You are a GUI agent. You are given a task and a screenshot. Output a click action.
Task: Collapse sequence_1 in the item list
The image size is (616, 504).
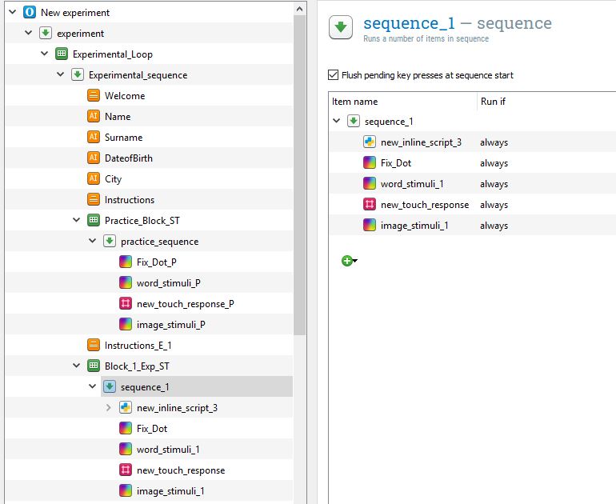coord(337,122)
